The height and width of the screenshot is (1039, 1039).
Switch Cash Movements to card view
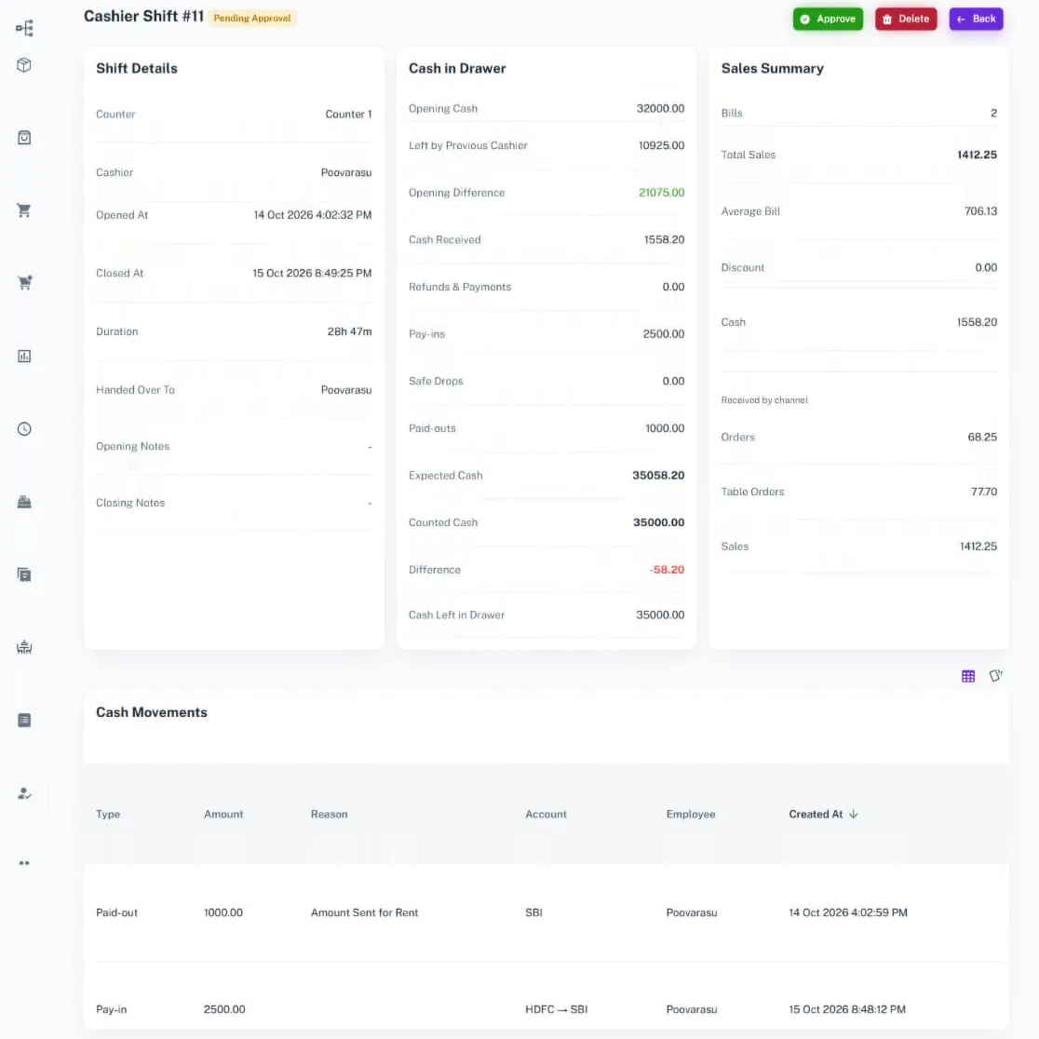(x=995, y=676)
